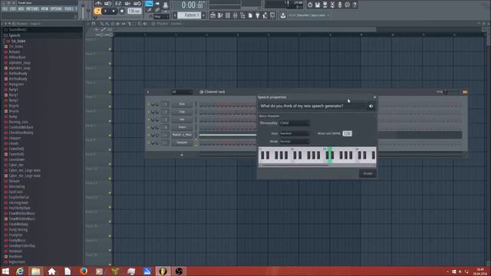Open the VIEW menu
Viewport: 491px width, 276px height.
(44, 9)
